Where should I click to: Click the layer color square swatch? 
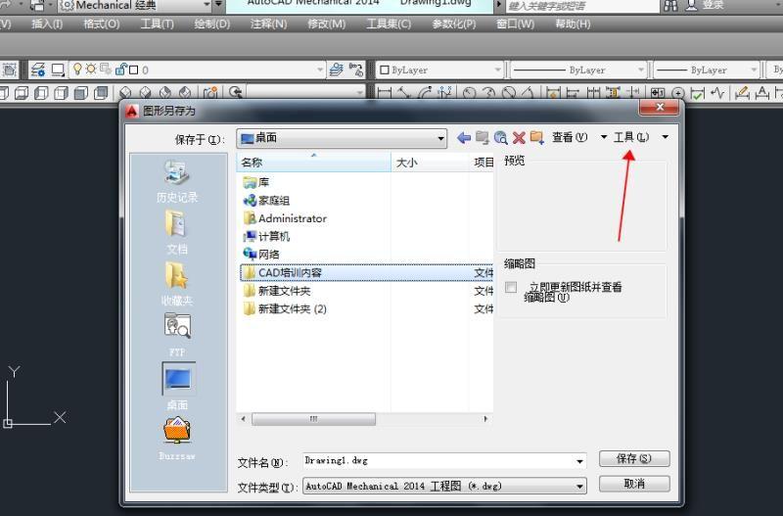click(134, 70)
